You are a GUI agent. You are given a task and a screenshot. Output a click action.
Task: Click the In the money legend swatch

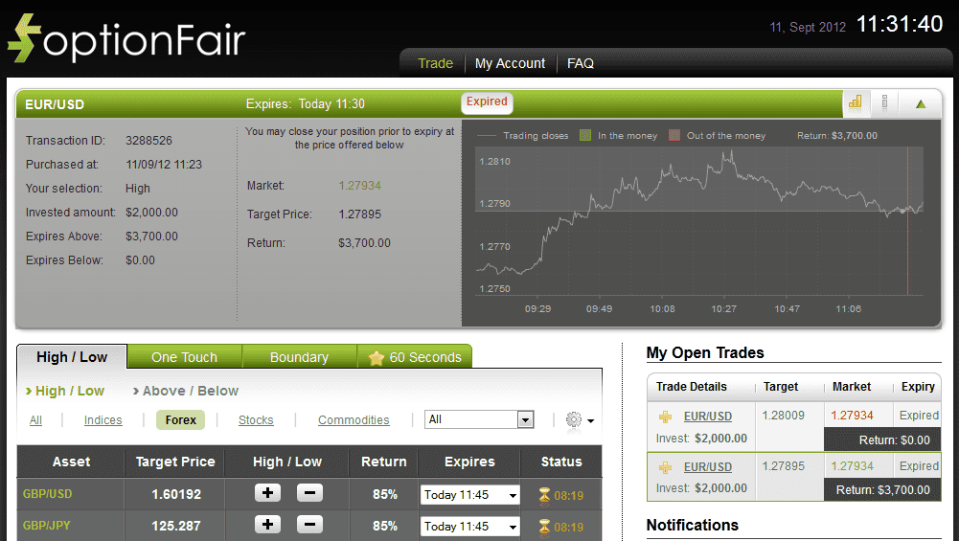click(585, 135)
